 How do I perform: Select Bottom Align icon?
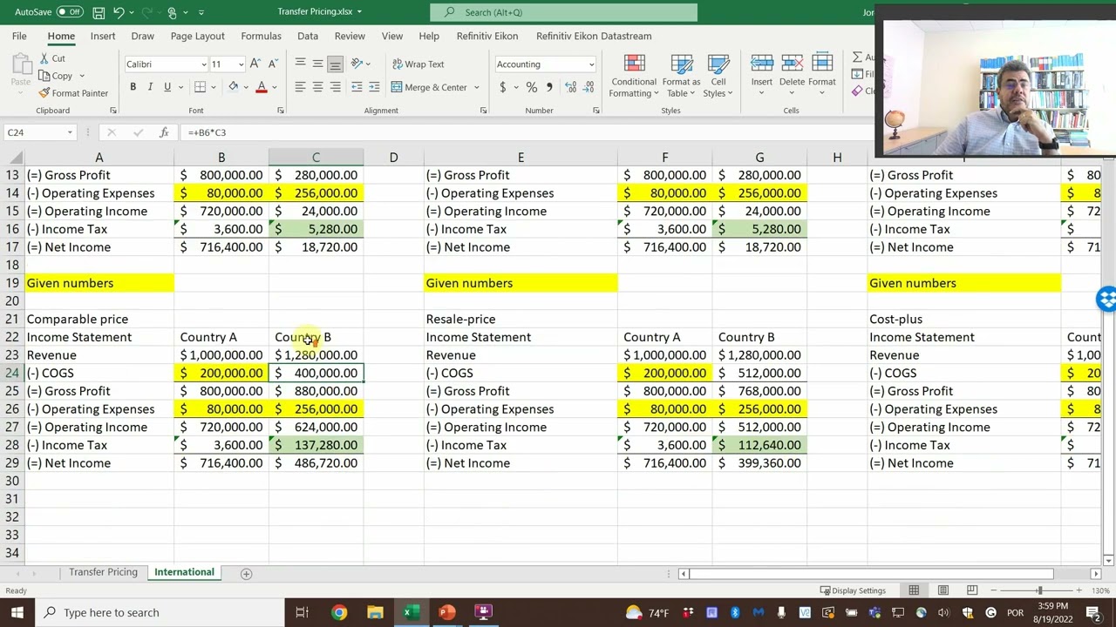click(x=335, y=64)
